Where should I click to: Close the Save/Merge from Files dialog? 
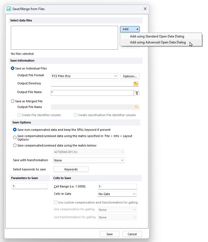pos(145,9)
